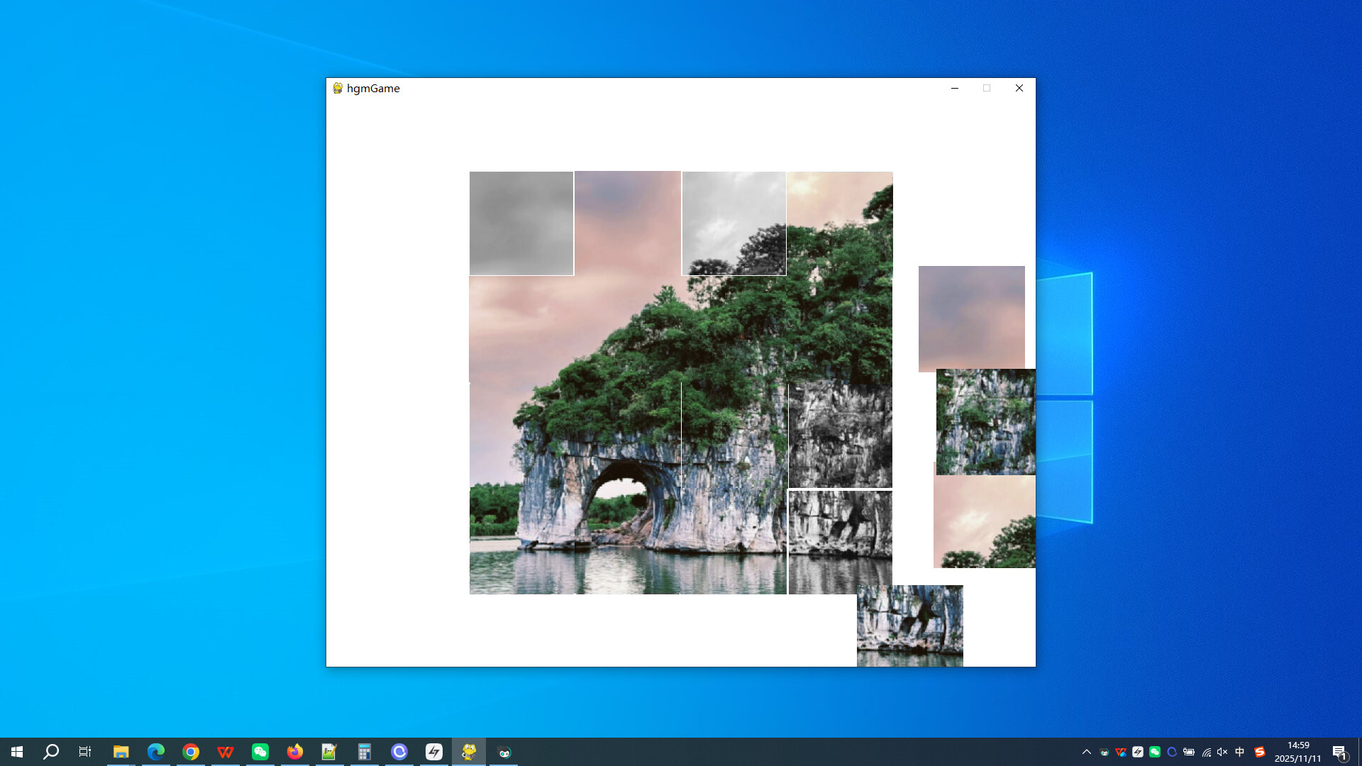The width and height of the screenshot is (1362, 766).
Task: Expand the hidden system tray icons chevron
Action: [x=1087, y=752]
